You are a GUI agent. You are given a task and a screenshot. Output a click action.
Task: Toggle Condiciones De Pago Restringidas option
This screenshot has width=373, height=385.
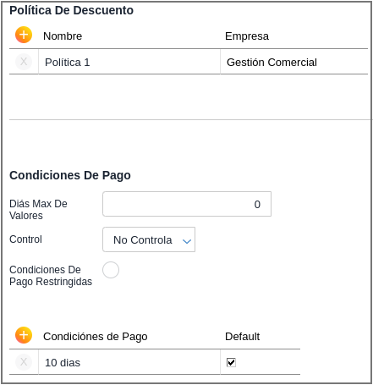tap(111, 270)
